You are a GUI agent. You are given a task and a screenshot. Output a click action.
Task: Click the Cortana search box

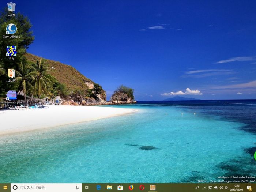(44, 188)
